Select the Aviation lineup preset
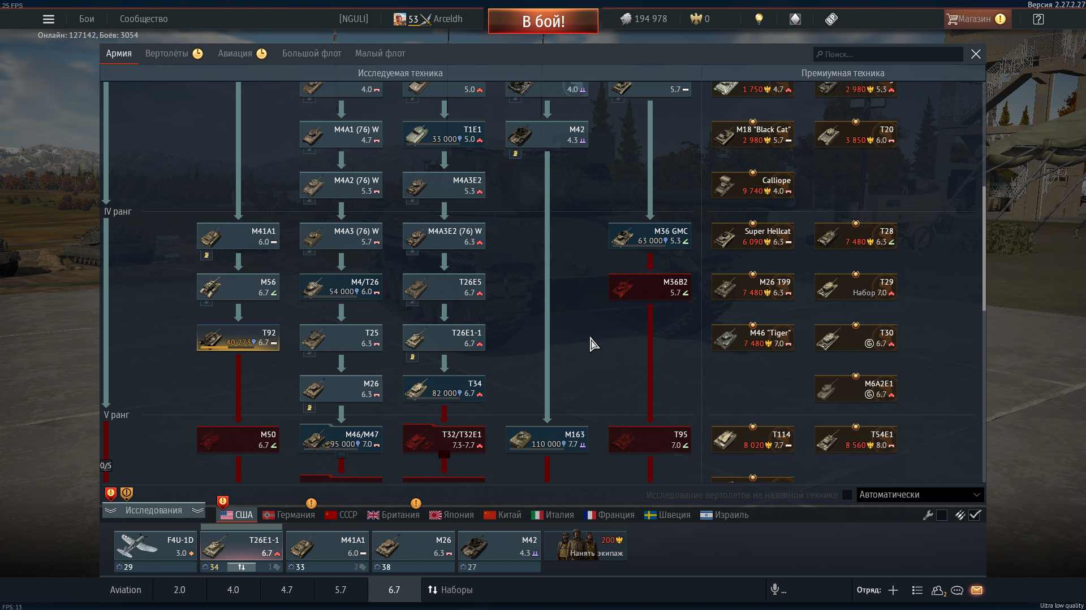The height and width of the screenshot is (610, 1086). [126, 590]
